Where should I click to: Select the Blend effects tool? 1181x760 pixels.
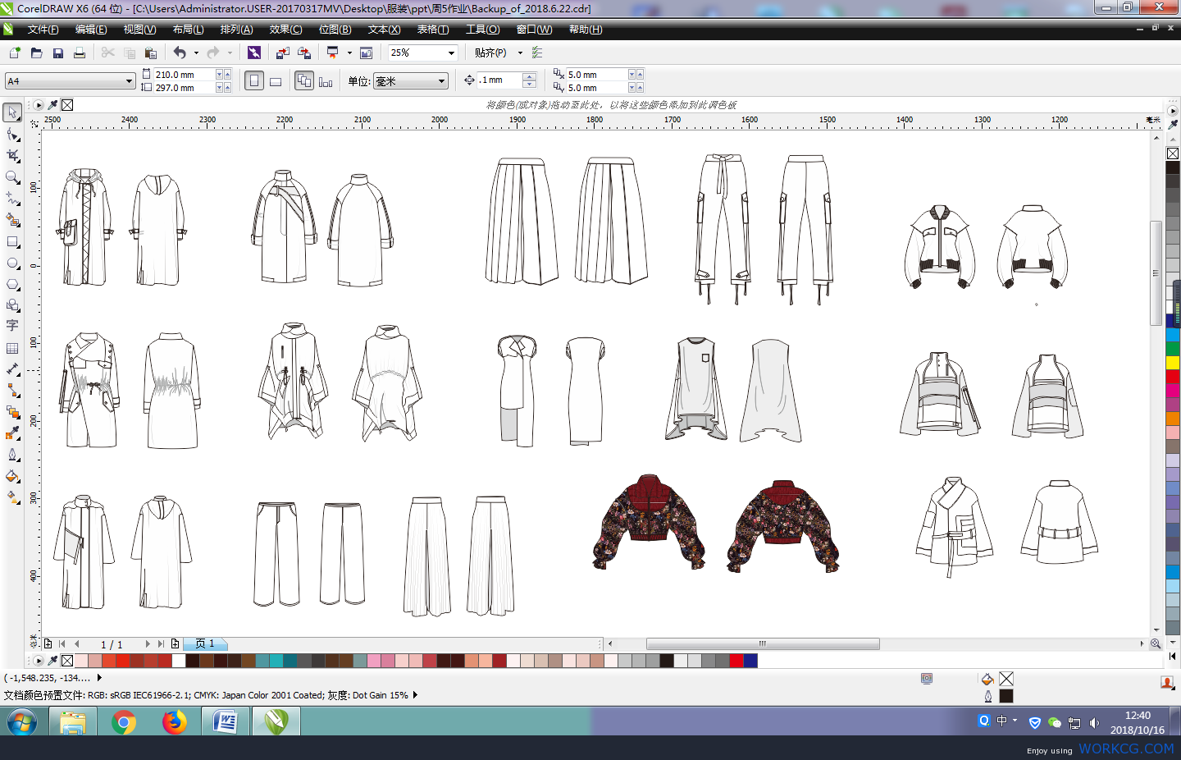[x=13, y=412]
